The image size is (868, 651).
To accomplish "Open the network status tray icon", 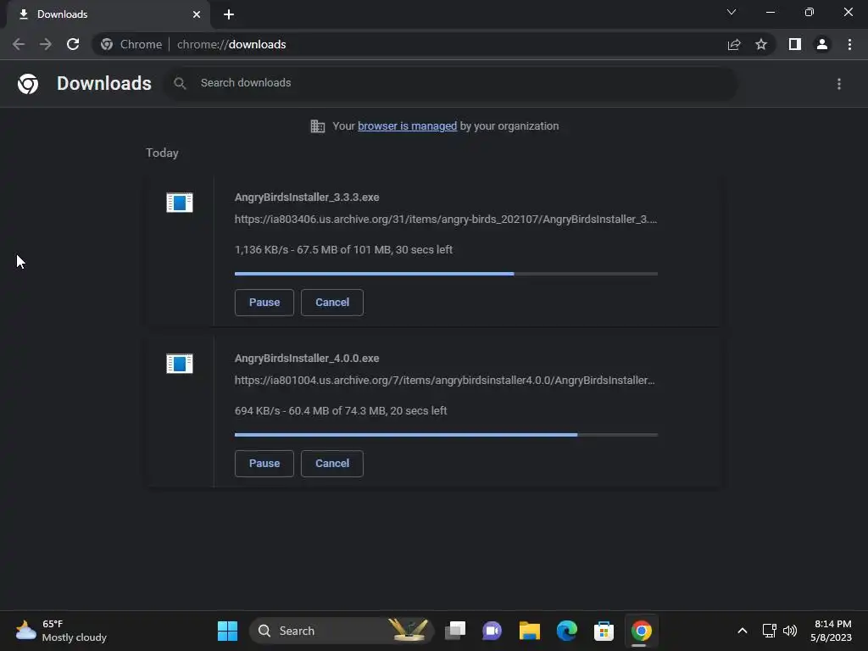I will tap(770, 631).
